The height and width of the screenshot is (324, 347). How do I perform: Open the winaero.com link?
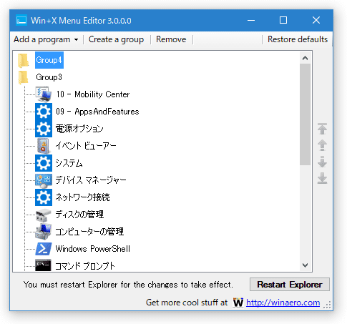(283, 303)
